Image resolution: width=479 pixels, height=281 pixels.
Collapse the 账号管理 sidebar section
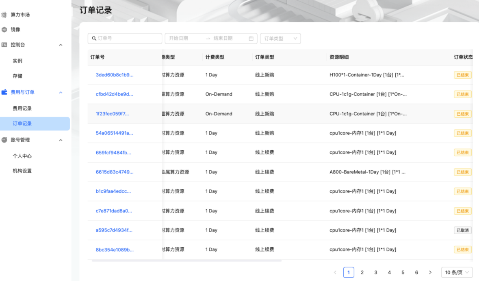point(61,140)
